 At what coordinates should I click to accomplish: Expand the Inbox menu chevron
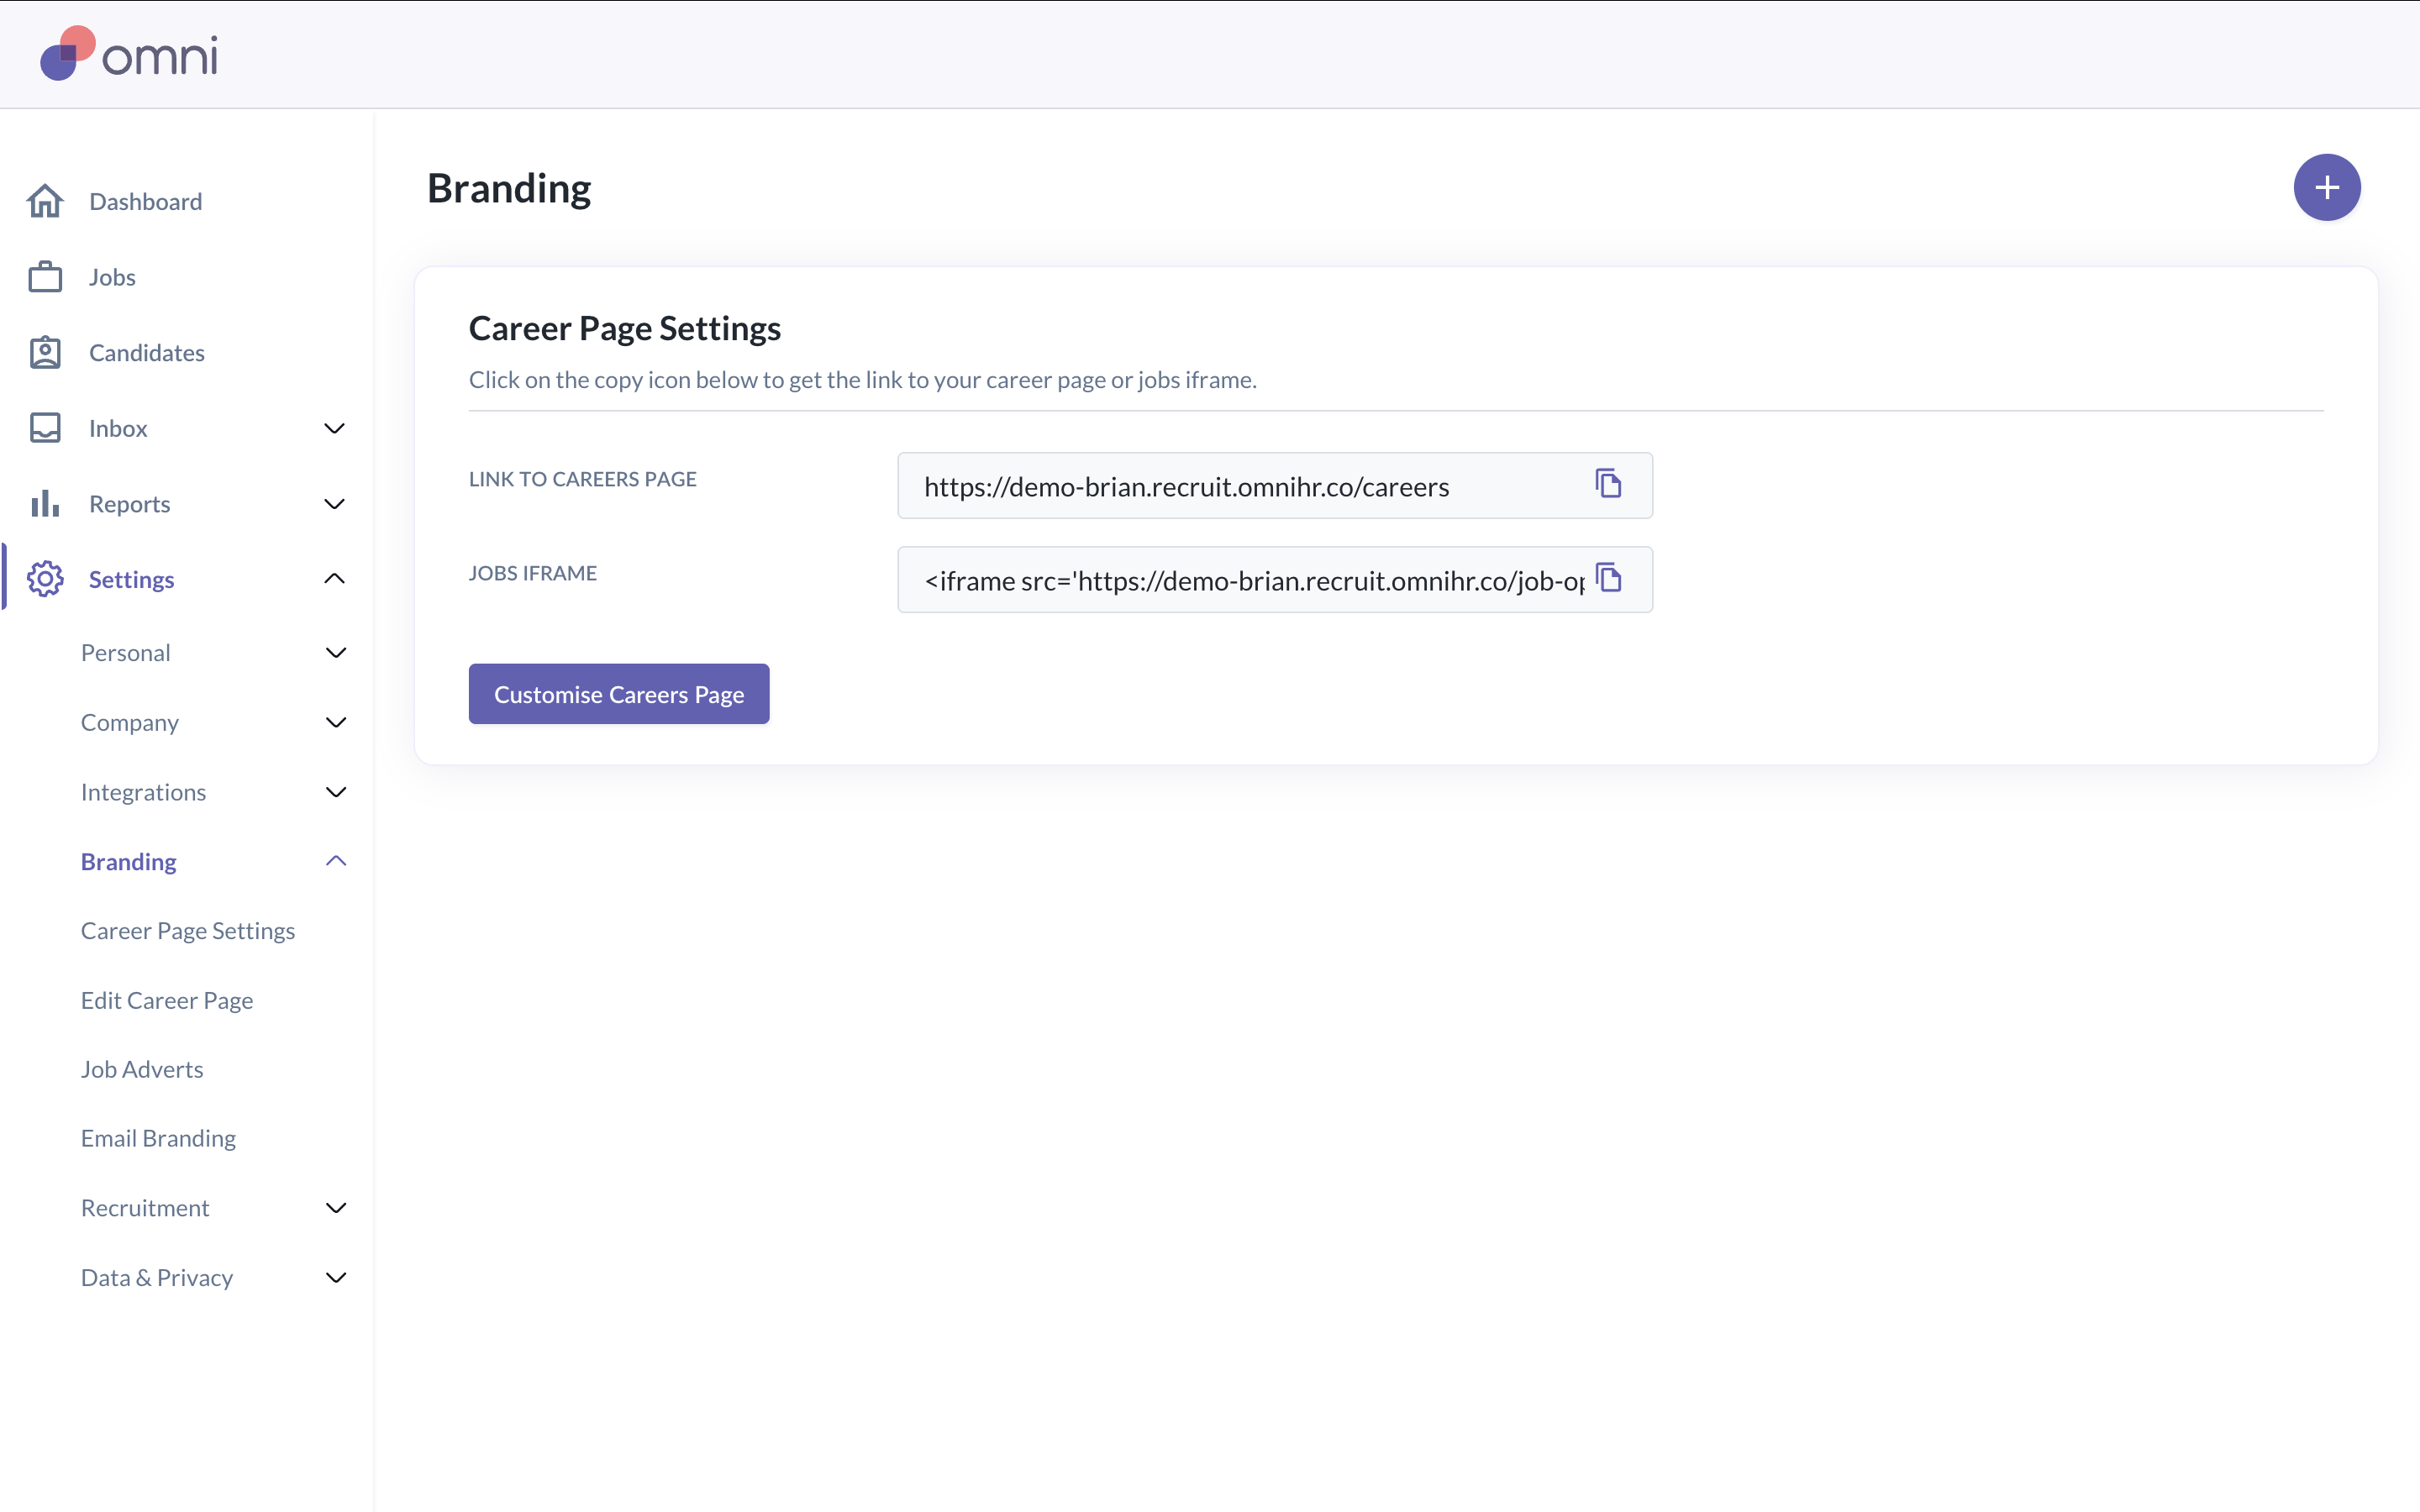tap(335, 428)
